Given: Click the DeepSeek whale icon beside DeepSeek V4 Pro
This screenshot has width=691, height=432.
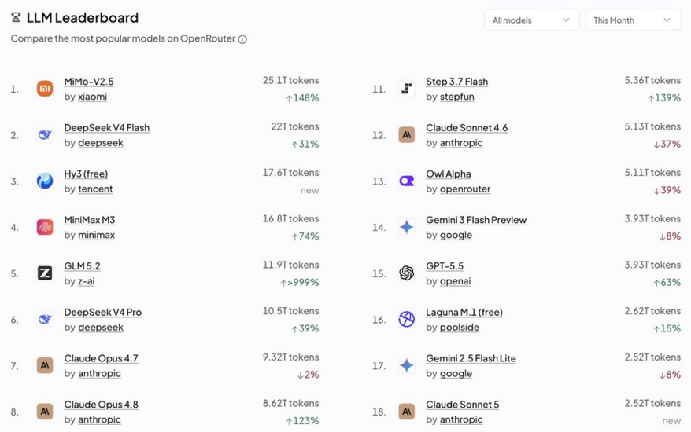Looking at the screenshot, I should coord(45,320).
